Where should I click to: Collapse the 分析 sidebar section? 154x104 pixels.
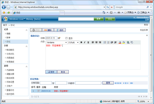click(x=27, y=46)
